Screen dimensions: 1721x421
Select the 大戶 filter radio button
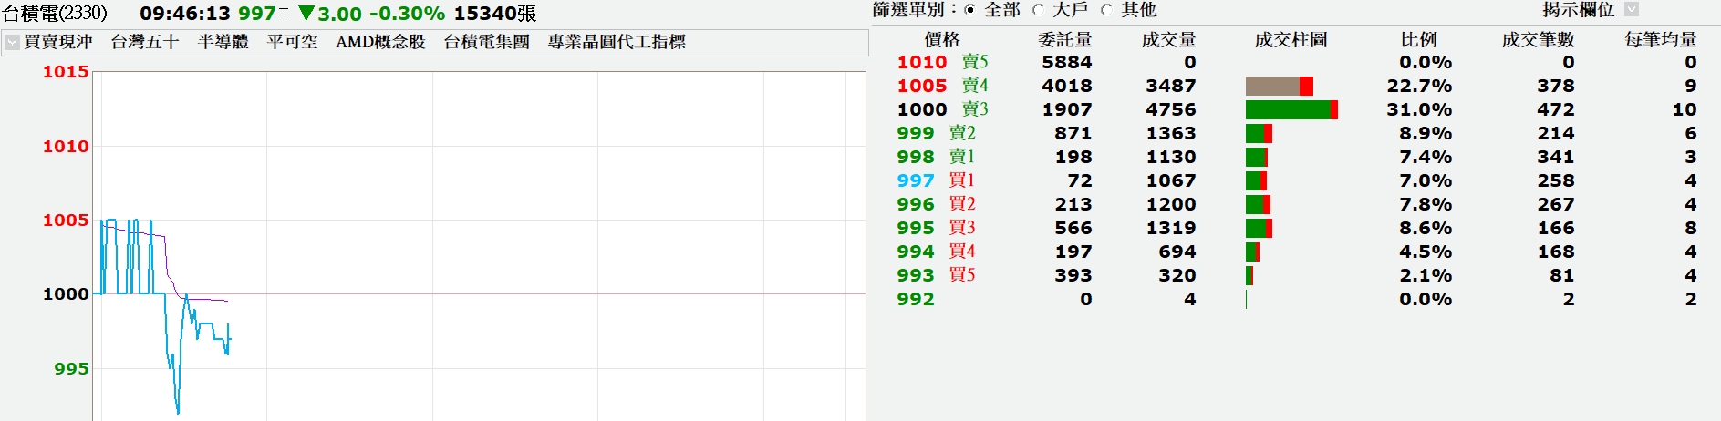click(x=1038, y=10)
